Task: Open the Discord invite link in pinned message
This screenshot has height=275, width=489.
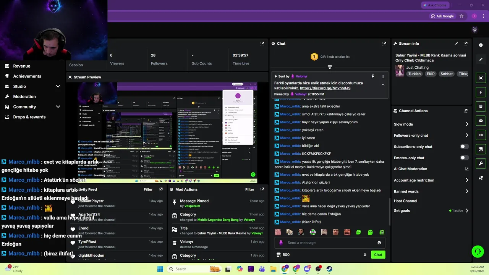Action: click(325, 88)
